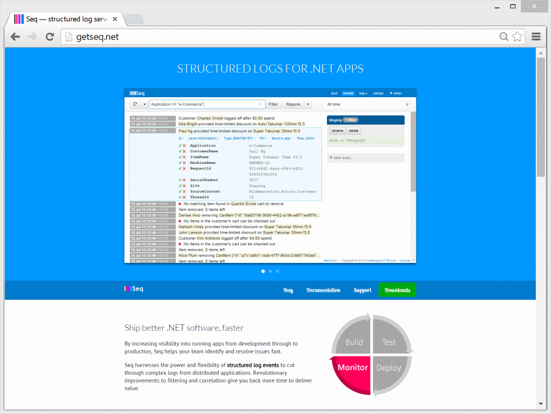The height and width of the screenshot is (414, 551).
Task: Click the Application == e-Commerce filter field
Action: pyautogui.click(x=207, y=105)
